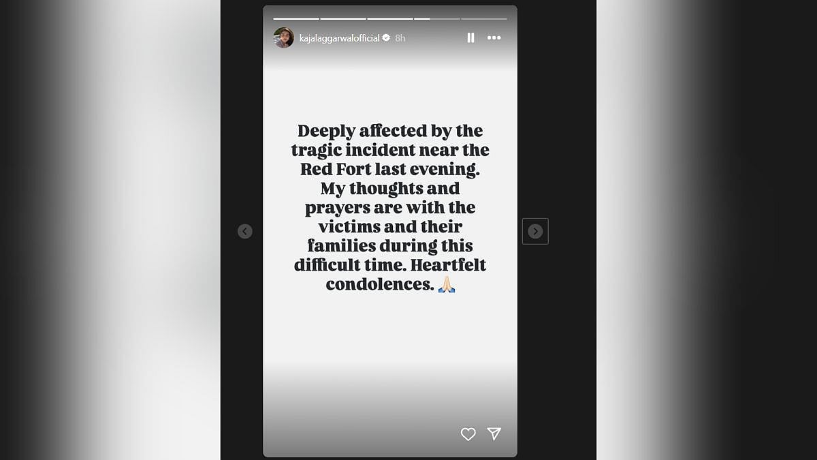This screenshot has height=460, width=817.
Task: Go to the next story with right arrow
Action: (535, 231)
